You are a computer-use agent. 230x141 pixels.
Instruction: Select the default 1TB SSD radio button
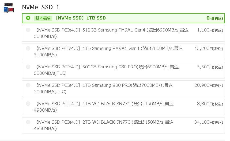[28, 18]
